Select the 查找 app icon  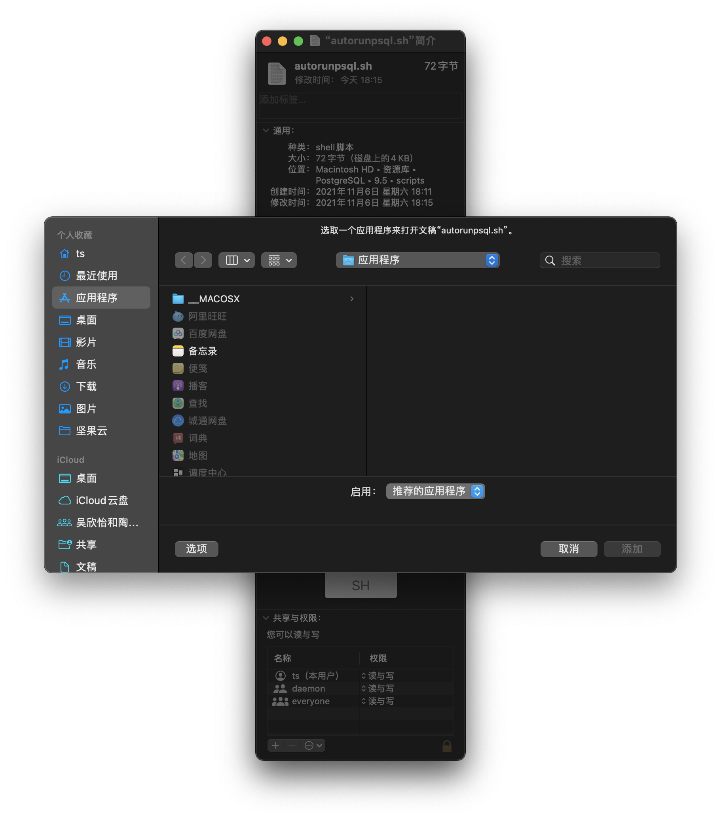point(197,403)
